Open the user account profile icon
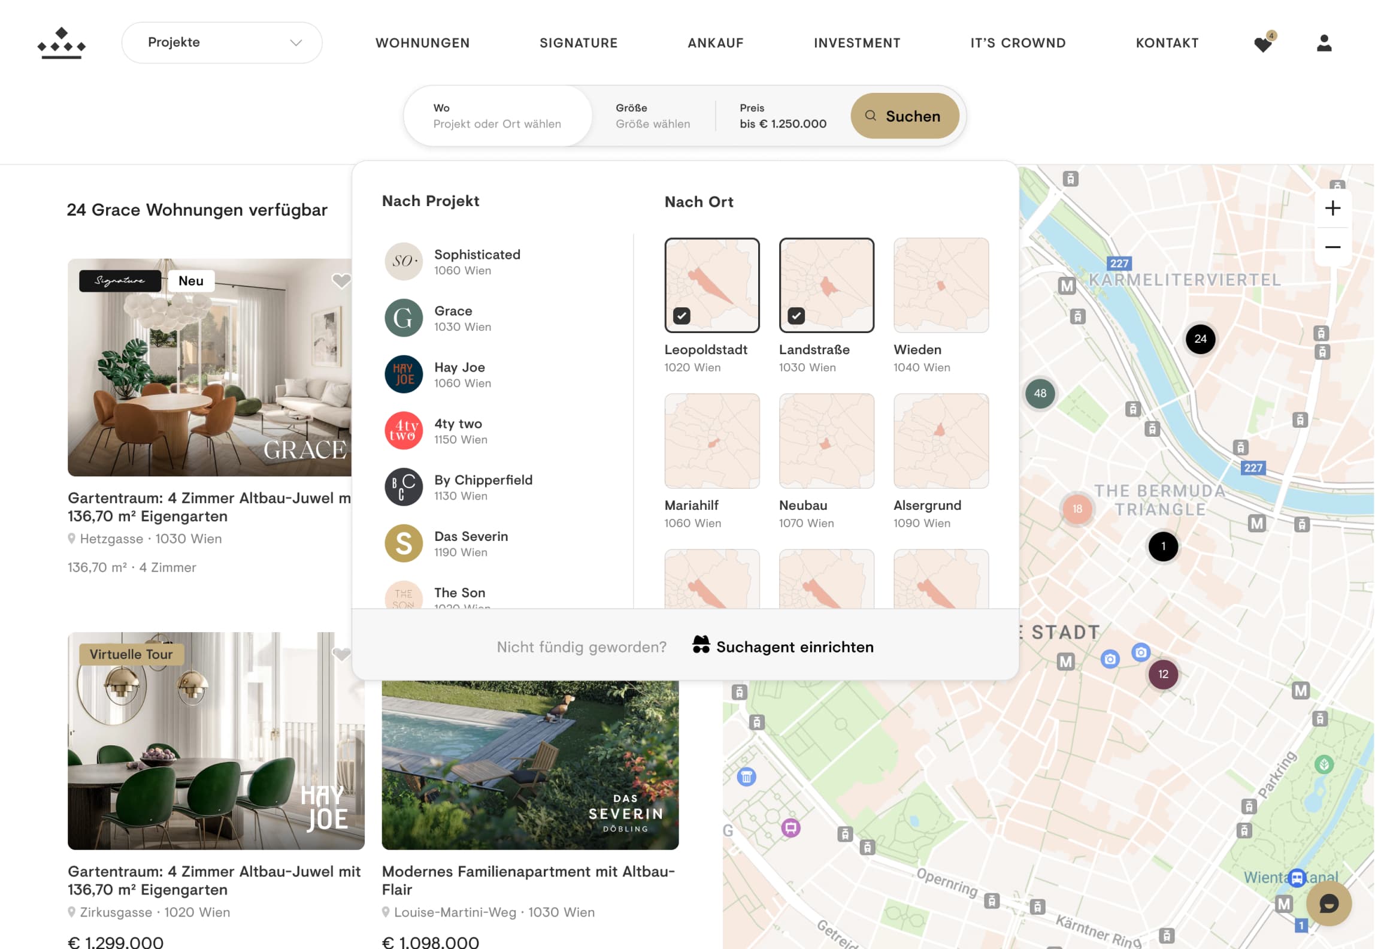The image size is (1375, 949). (1323, 43)
